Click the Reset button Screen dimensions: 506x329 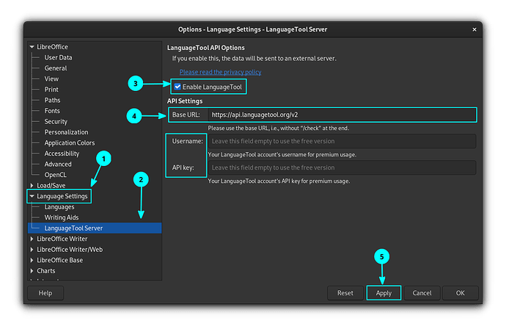[x=345, y=293]
